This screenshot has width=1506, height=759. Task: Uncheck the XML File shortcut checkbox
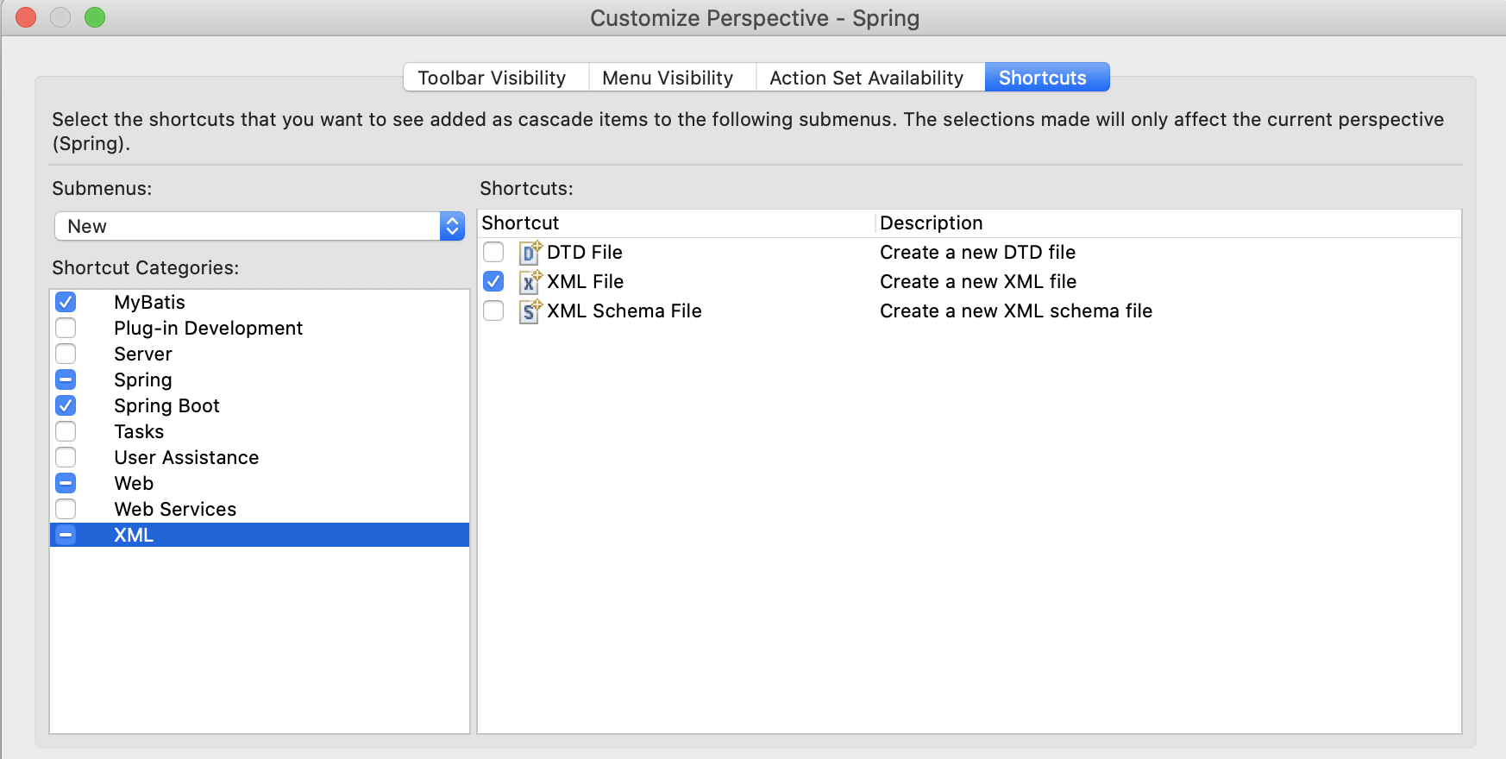click(493, 281)
